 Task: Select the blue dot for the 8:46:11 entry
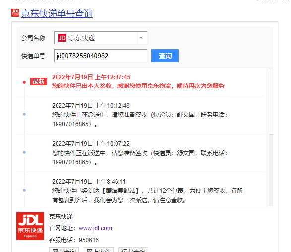coord(24,190)
